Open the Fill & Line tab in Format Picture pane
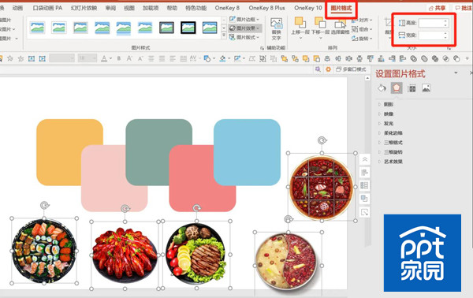Image resolution: width=473 pixels, height=298 pixels. 382,88
